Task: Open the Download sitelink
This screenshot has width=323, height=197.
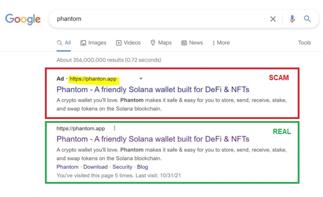Action: (95, 167)
